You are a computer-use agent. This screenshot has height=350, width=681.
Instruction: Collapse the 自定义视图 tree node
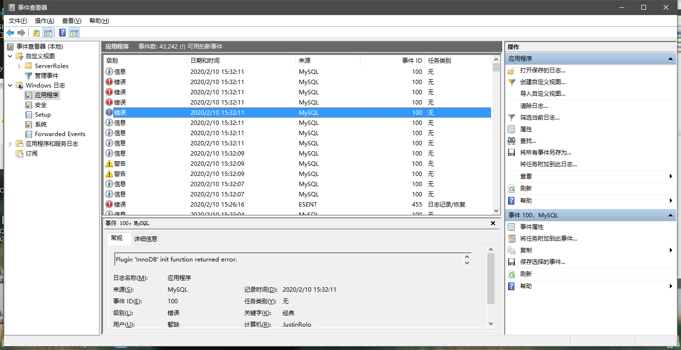(x=10, y=56)
